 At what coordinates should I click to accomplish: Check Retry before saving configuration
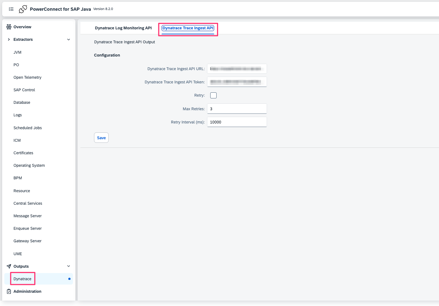[x=213, y=95]
